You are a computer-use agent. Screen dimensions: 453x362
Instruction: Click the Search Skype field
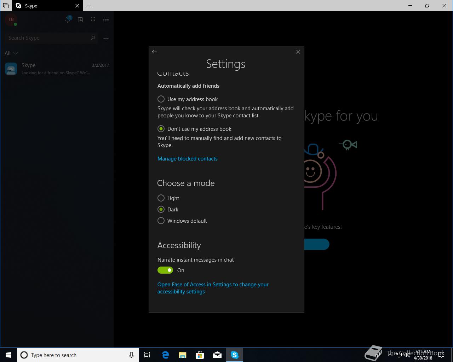tap(51, 38)
